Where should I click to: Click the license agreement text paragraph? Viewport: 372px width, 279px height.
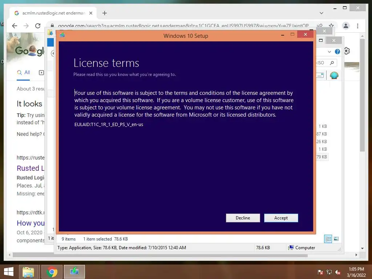click(184, 104)
